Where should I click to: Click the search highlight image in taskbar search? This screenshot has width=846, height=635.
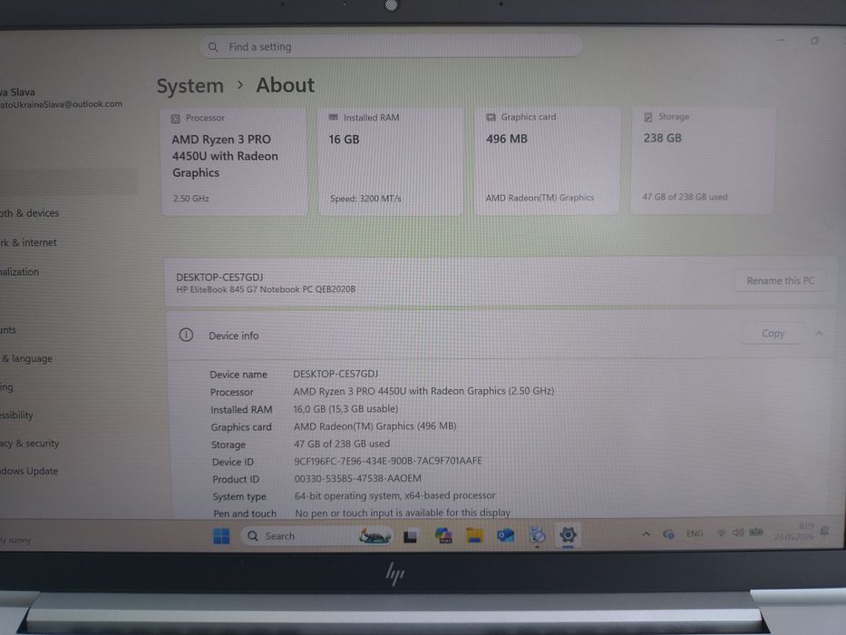coord(375,536)
